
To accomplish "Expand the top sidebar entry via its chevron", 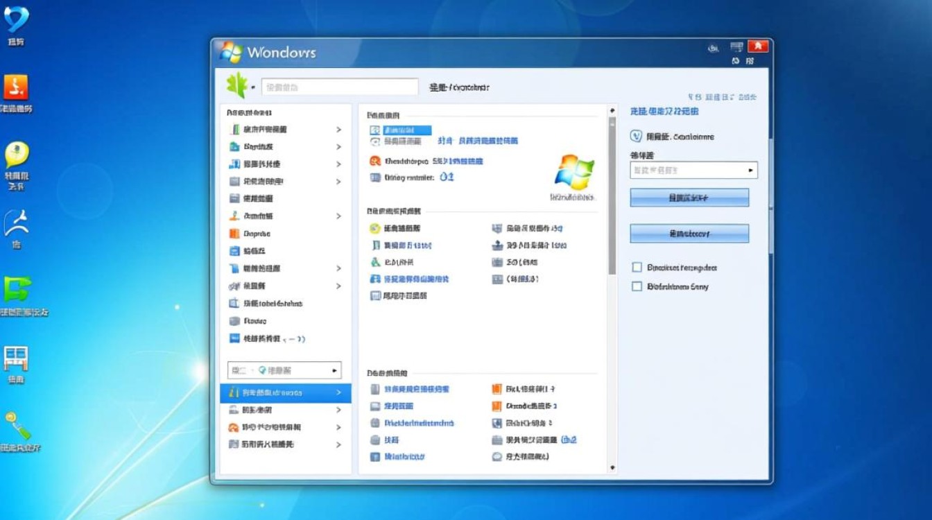I will [x=339, y=129].
